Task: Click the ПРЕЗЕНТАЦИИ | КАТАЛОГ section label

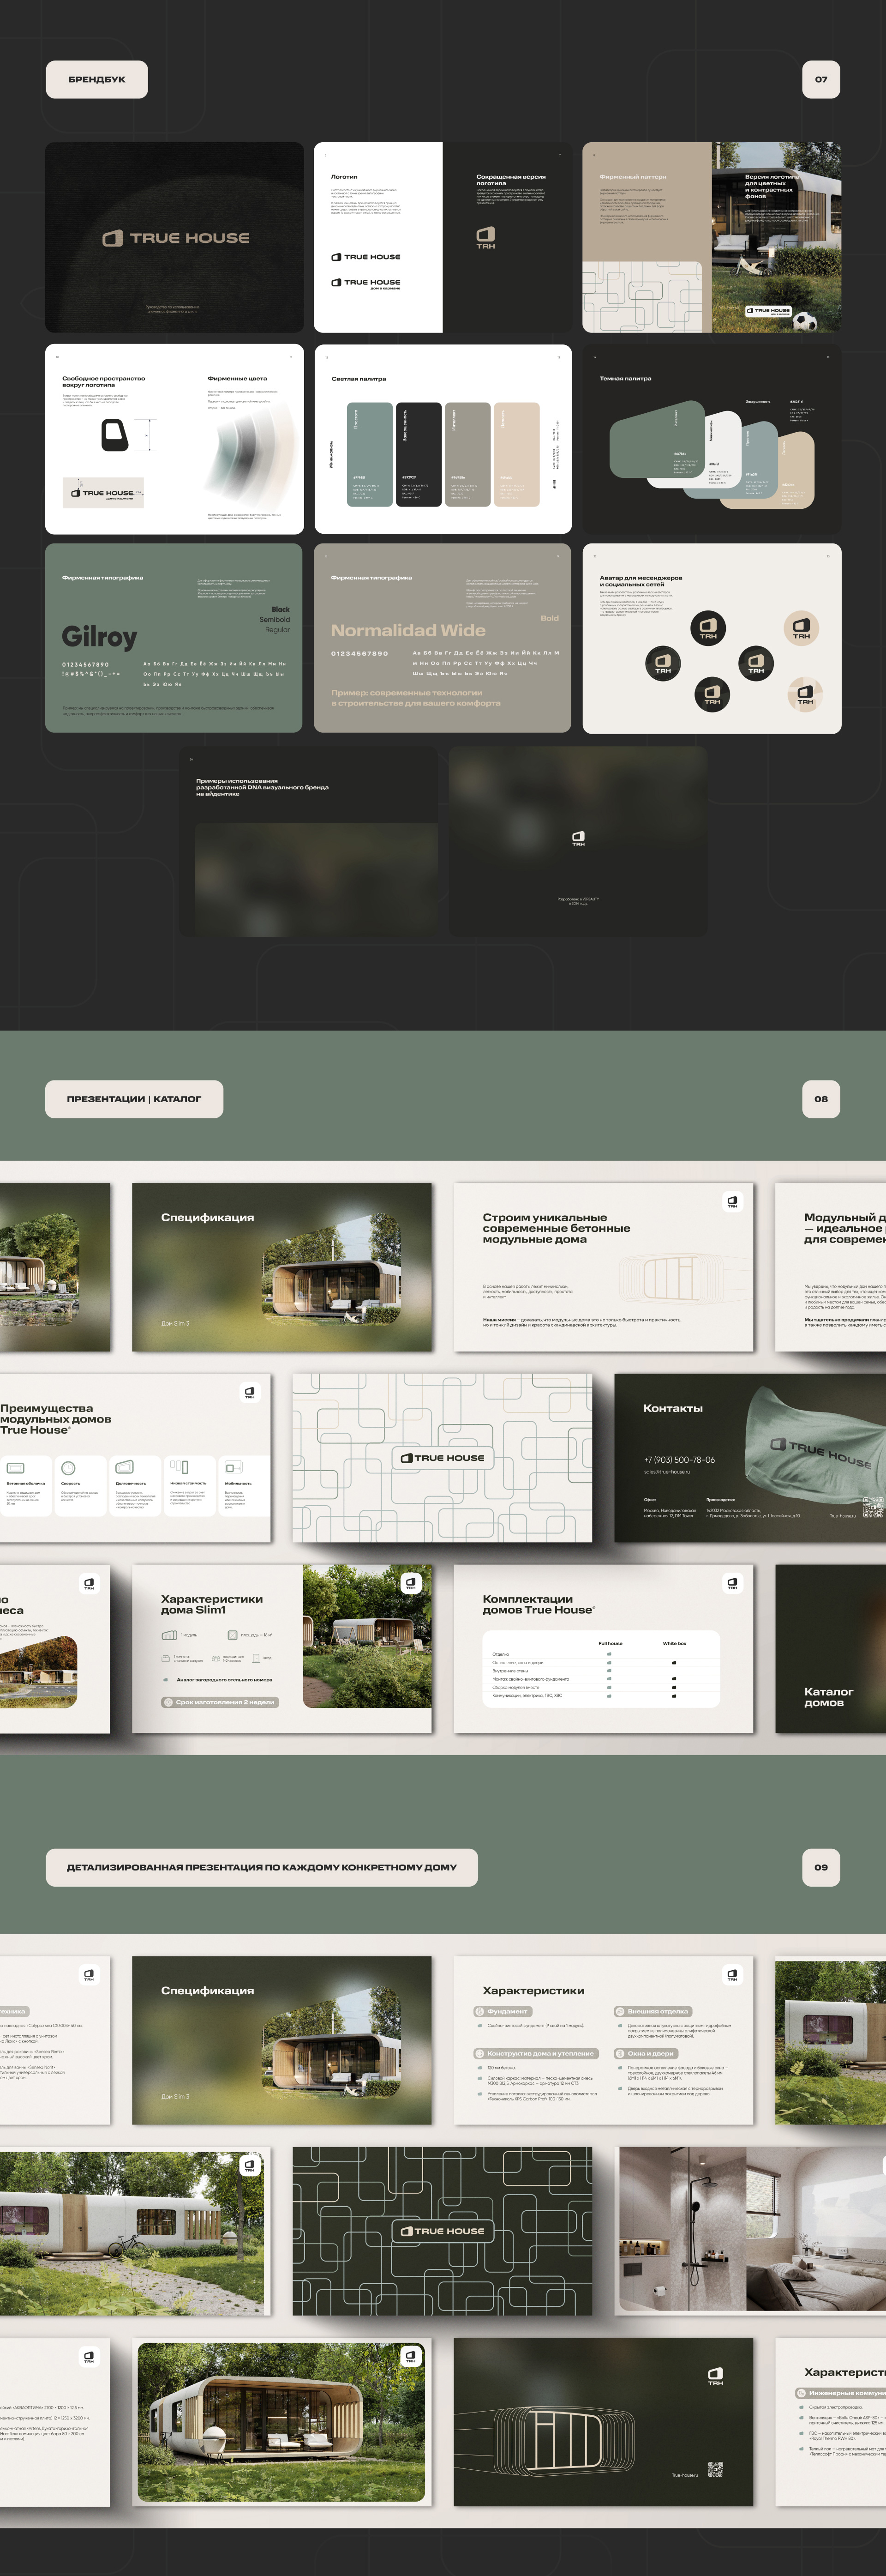Action: pyautogui.click(x=134, y=1099)
